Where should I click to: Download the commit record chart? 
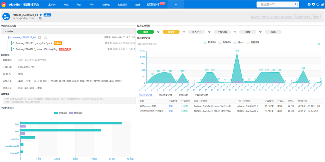(x=319, y=43)
